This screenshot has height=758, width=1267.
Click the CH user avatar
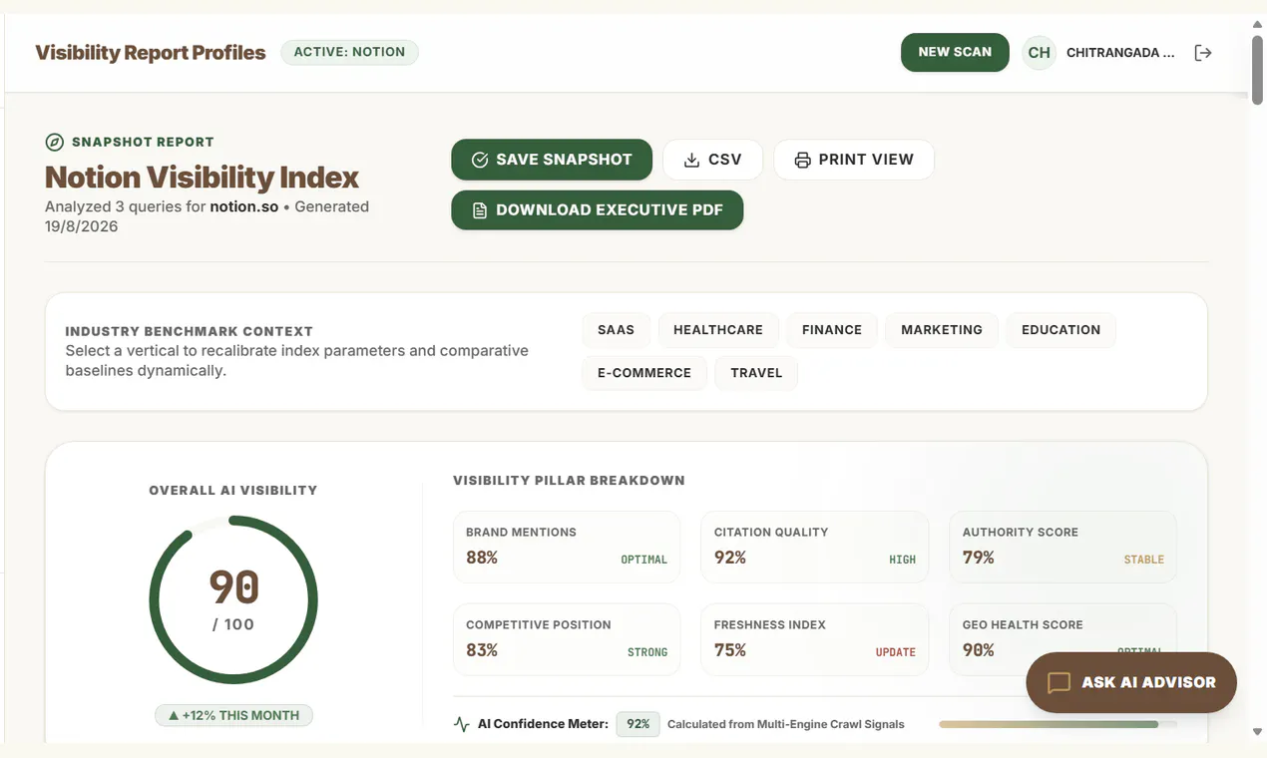tap(1039, 53)
